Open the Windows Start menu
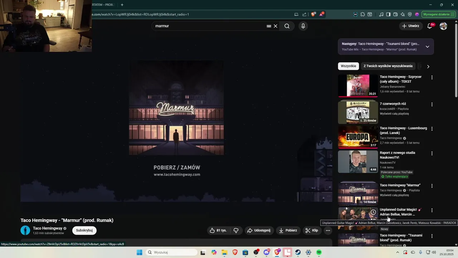This screenshot has width=458, height=258. tap(139, 252)
